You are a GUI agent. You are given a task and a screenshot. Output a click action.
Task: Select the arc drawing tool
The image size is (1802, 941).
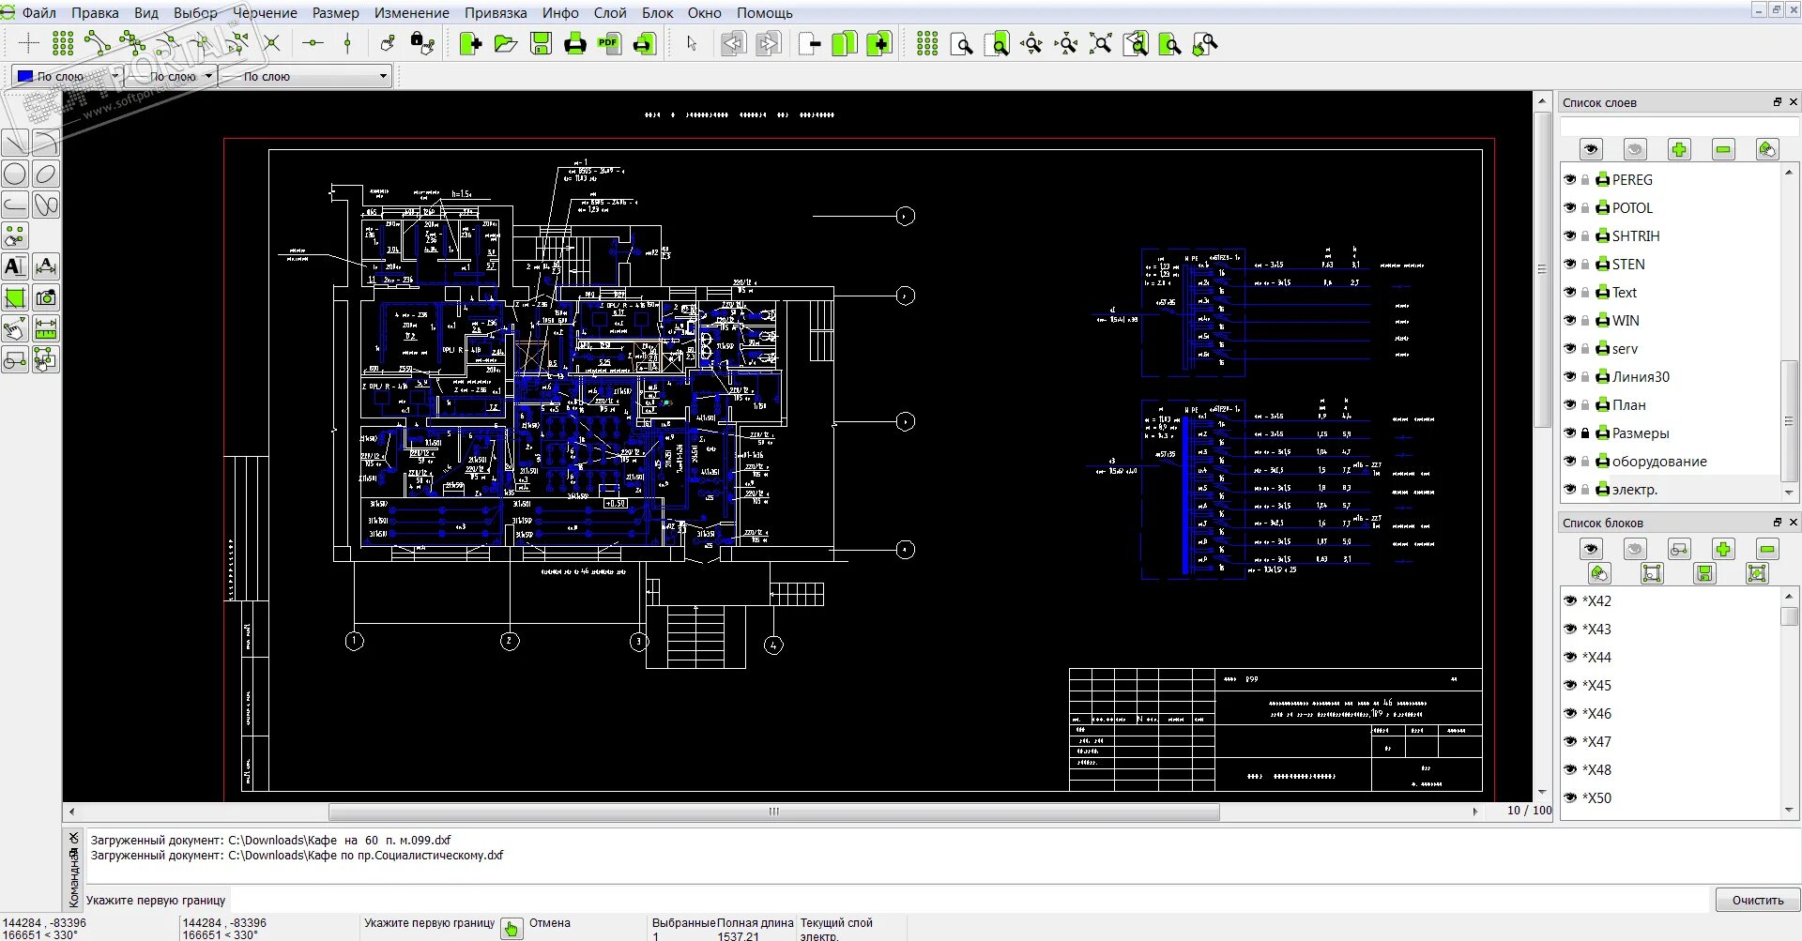pos(46,143)
